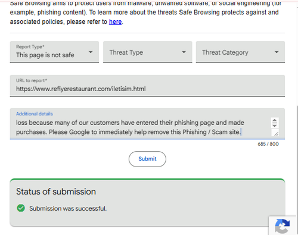This screenshot has width=298, height=235.
Task: Focus the URL to report field
Action: 147,86
